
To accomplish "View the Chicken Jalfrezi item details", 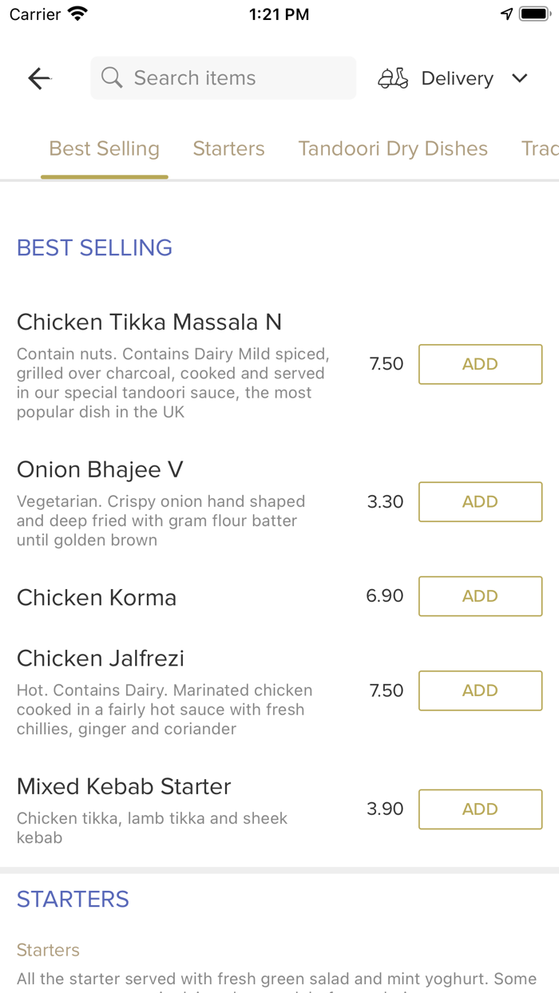I will pyautogui.click(x=101, y=659).
